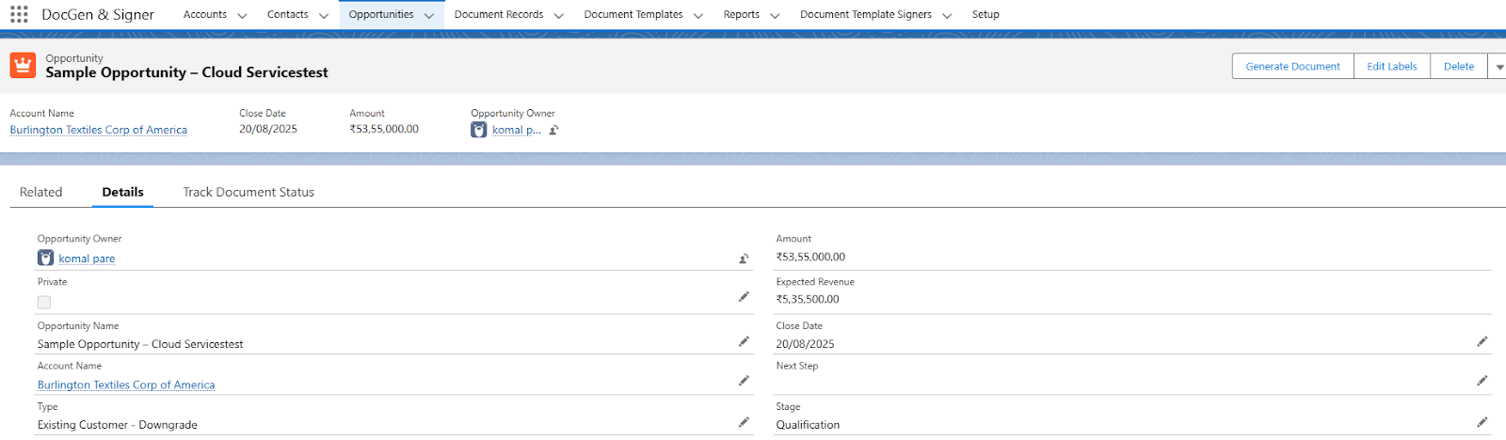Screen dimensions: 1506x440
Task: Expand the Accounts nav dropdown chevron
Action: point(242,16)
